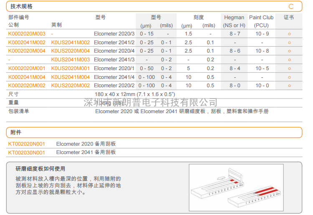Click the Paint Club column header
Screen dimensions: 313x215
(261, 21)
